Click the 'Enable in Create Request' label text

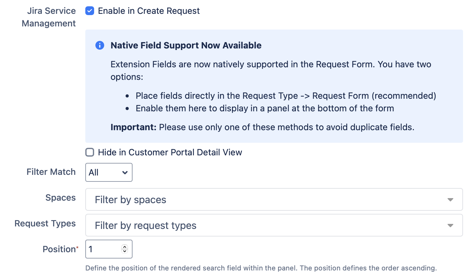point(149,11)
